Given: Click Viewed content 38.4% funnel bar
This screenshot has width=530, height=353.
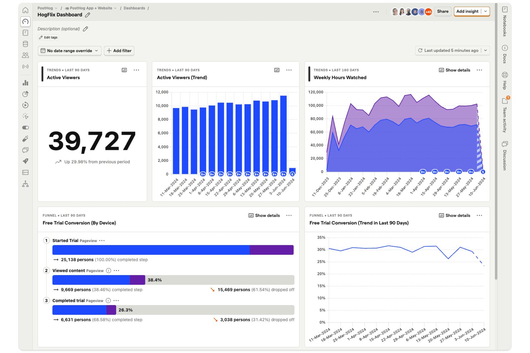Looking at the screenshot, I should click(x=99, y=280).
